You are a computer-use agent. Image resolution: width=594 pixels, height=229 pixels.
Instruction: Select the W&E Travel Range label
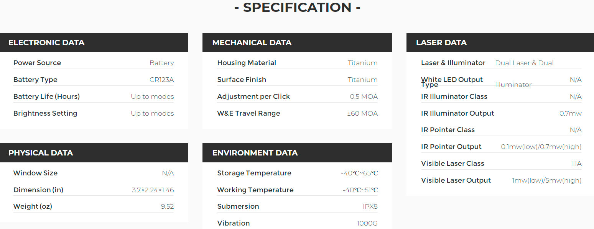(248, 113)
